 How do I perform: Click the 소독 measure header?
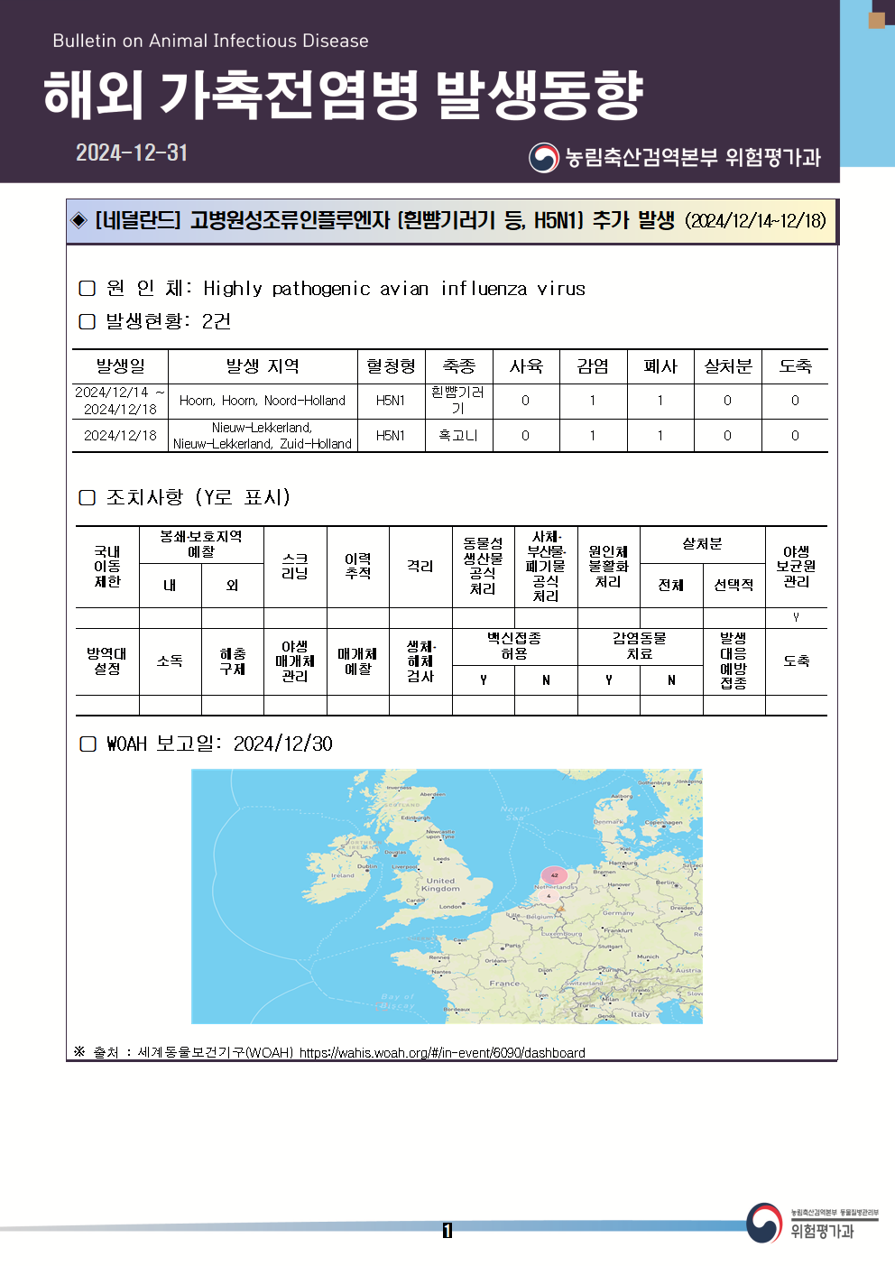(x=170, y=661)
